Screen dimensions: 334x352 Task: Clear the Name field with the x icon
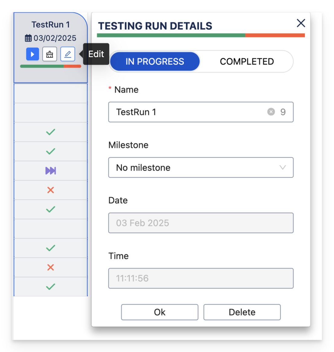(x=271, y=112)
